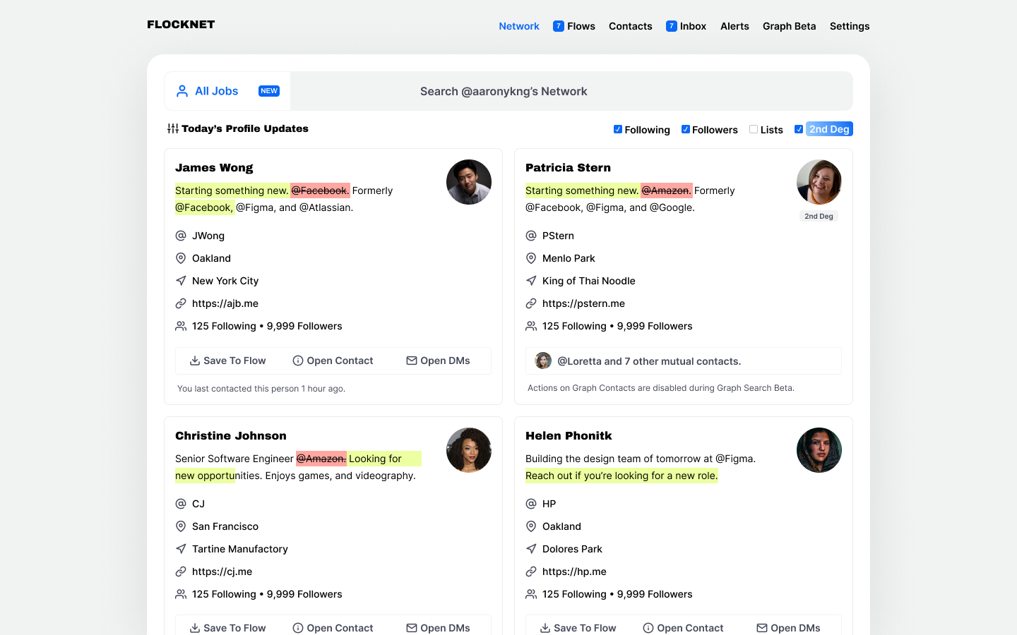1017x635 pixels.
Task: Click the navigation arrow icon beside New York City
Action: point(181,281)
